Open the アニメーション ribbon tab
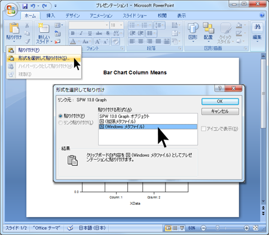Image resolution: width=269 pixels, height=235 pixels. click(x=101, y=16)
